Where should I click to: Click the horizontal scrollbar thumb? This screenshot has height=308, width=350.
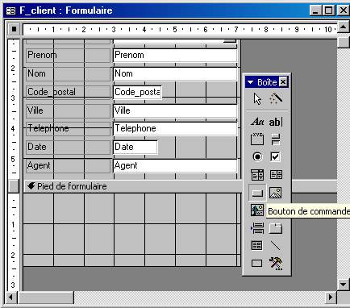[x=45, y=298]
